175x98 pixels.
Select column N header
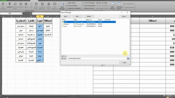point(40,16)
